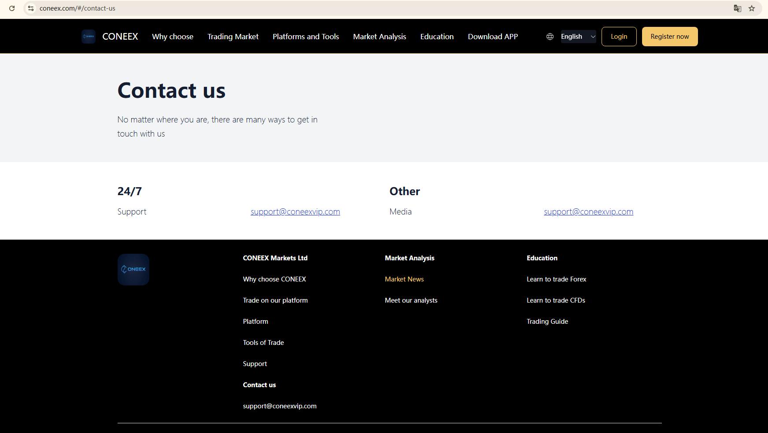The height and width of the screenshot is (433, 768).
Task: Open the Download APP nav item
Action: pos(493,37)
